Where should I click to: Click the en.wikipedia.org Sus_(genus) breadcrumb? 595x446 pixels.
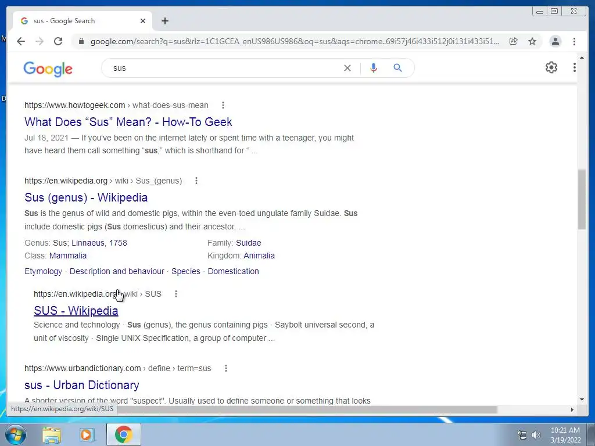[103, 181]
